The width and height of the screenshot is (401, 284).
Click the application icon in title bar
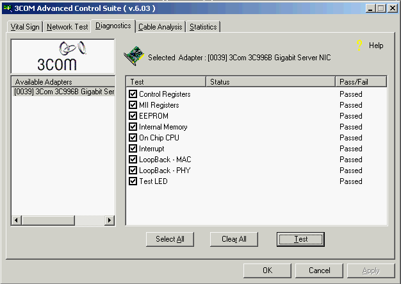pyautogui.click(x=8, y=8)
